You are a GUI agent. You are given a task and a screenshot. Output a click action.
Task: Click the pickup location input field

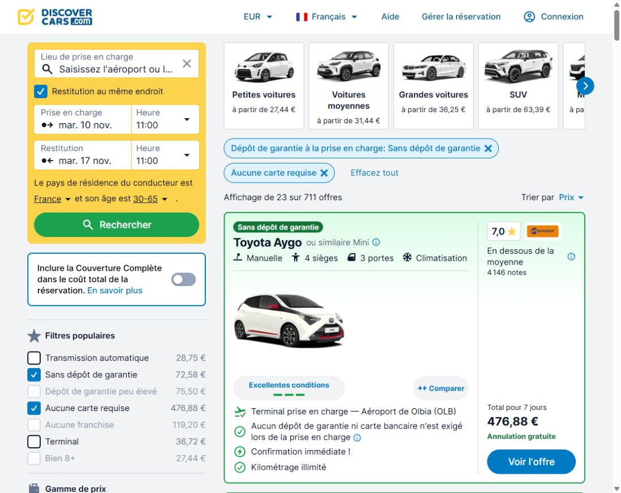pos(117,63)
